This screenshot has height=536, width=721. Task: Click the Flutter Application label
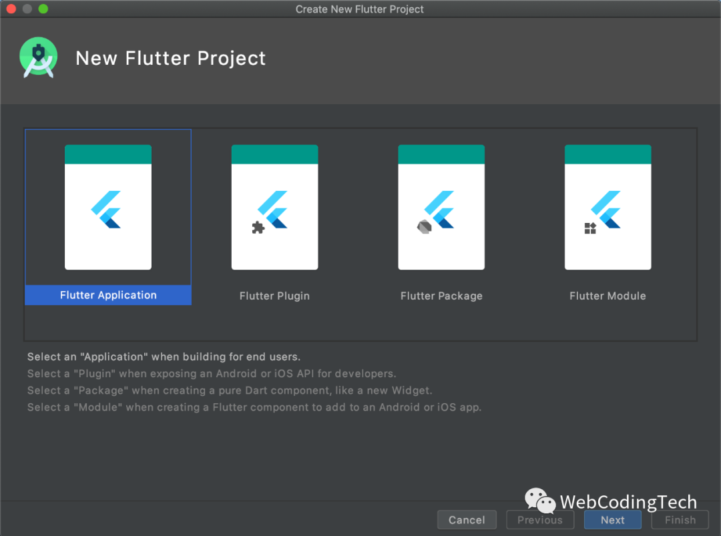point(108,295)
